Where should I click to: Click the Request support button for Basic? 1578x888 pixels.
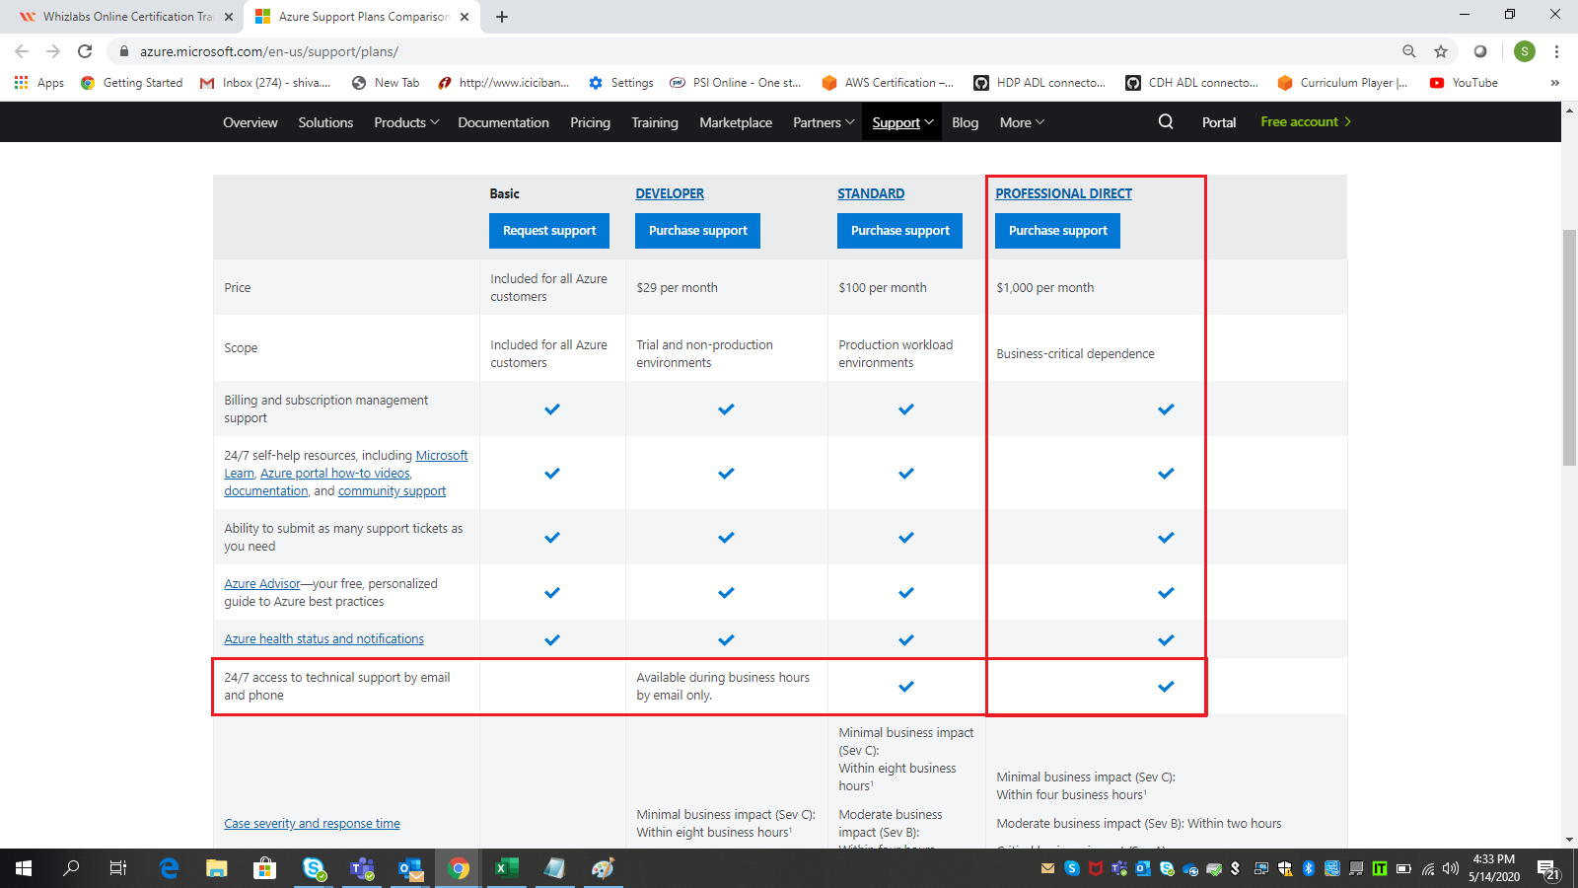549,231
